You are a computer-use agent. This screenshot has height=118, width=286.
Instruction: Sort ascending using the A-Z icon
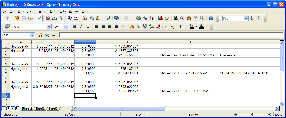(x=145, y=18)
